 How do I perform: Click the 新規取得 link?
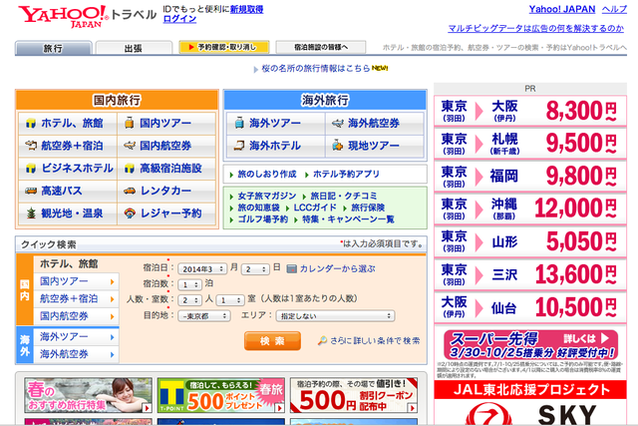tap(246, 9)
